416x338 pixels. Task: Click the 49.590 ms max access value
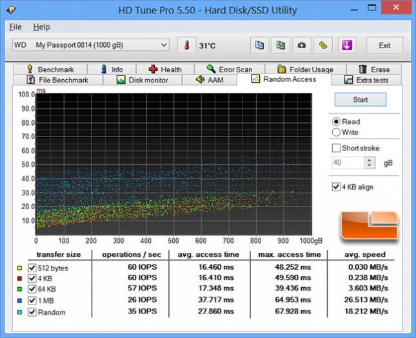point(293,277)
